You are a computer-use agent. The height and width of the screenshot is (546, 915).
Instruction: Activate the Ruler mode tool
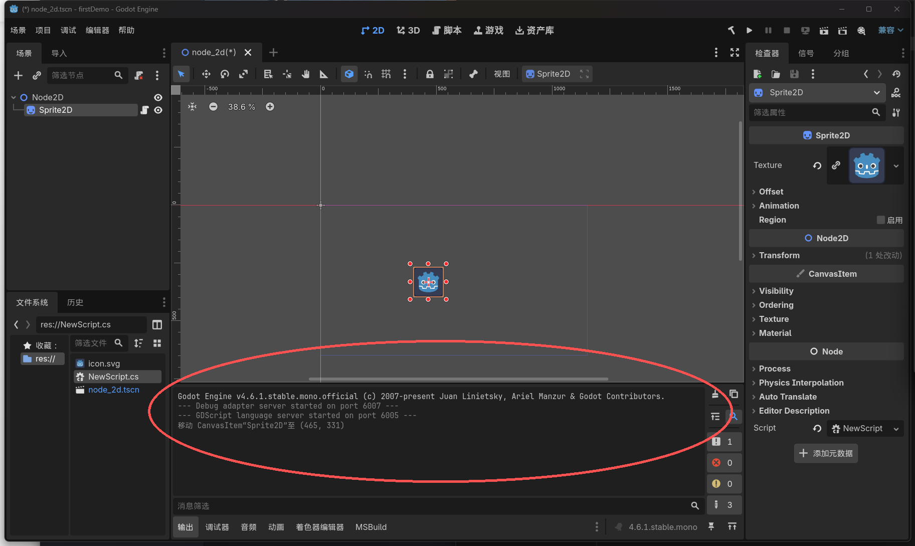[x=324, y=74]
